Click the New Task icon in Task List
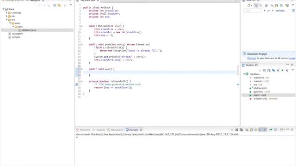296x166 pixels. [x=249, y=6]
